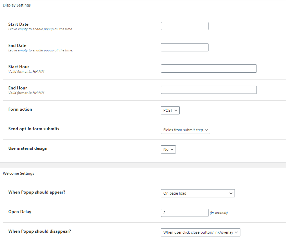Focus the End Date input box
The width and height of the screenshot is (286, 245).
(x=184, y=47)
